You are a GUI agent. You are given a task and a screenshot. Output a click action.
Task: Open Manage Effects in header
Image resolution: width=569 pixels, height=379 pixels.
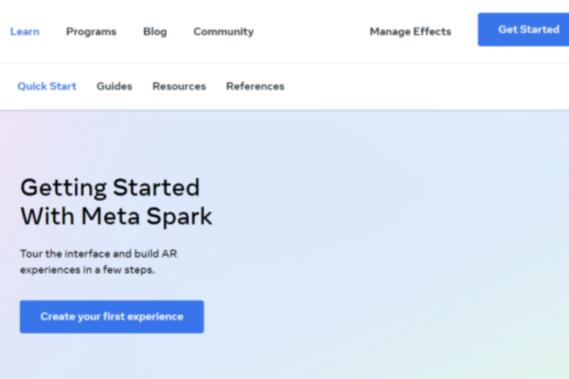(x=411, y=31)
